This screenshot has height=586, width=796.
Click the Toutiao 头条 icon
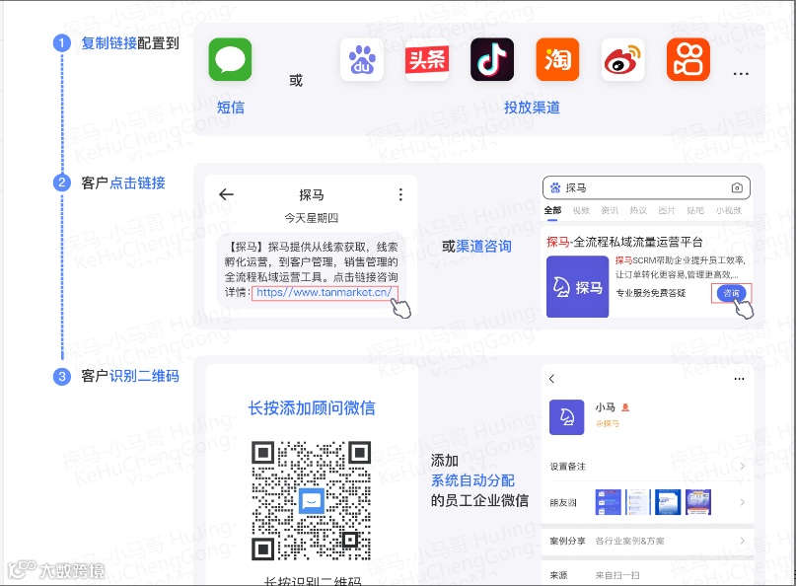click(427, 59)
